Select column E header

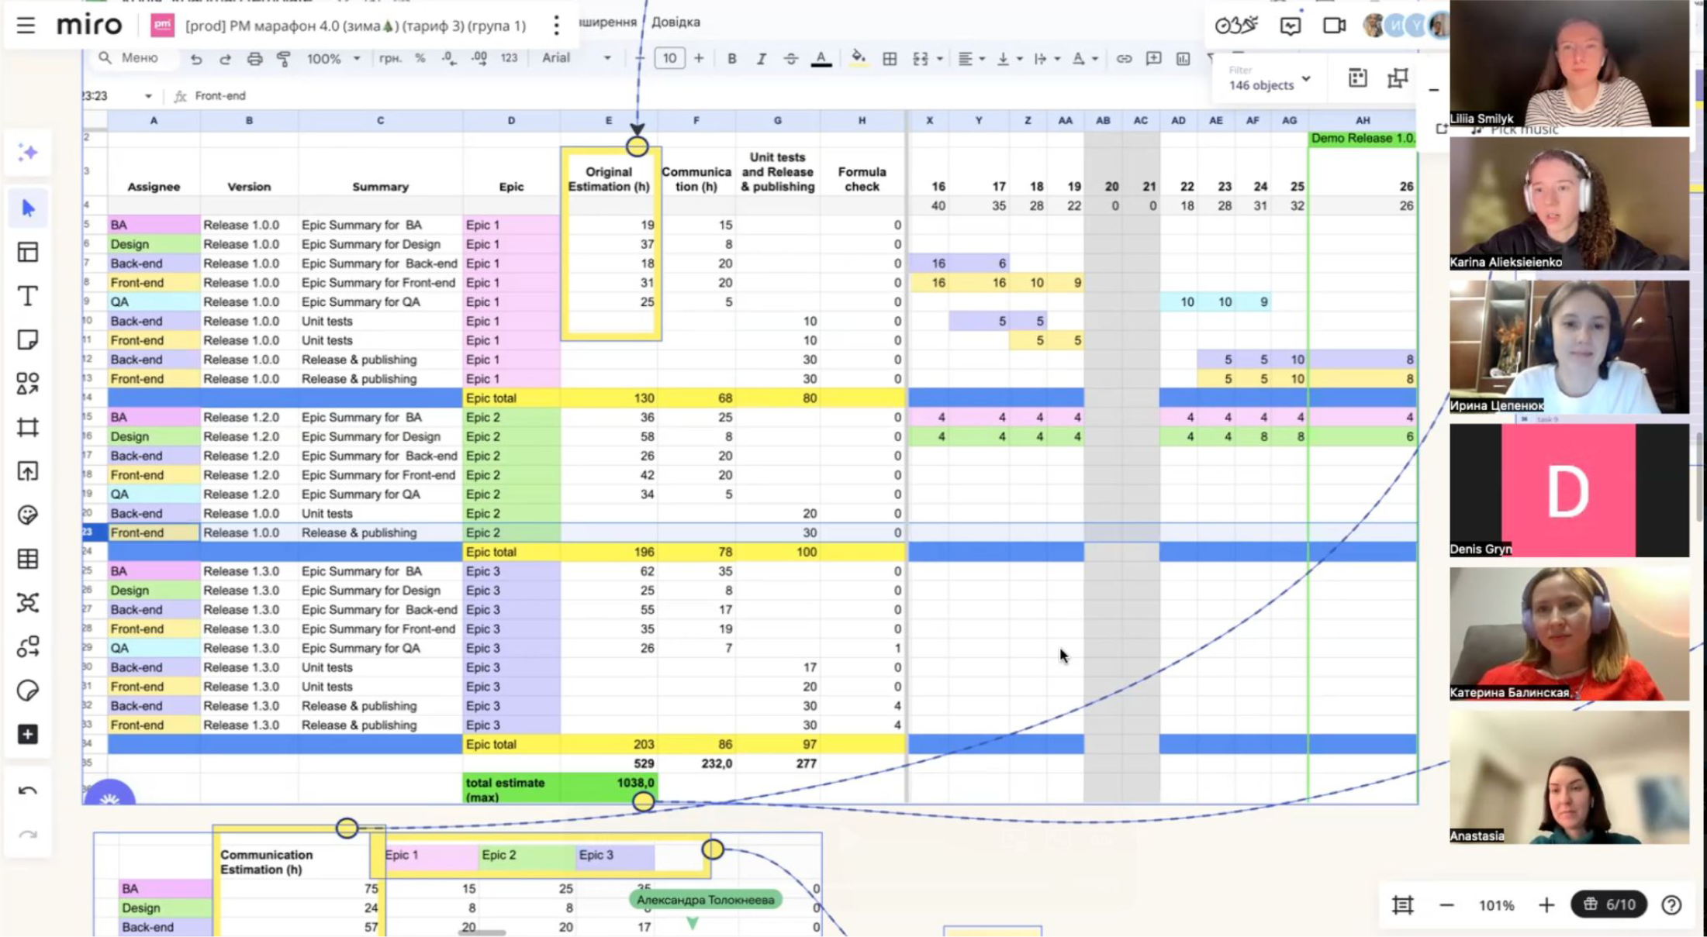click(609, 120)
